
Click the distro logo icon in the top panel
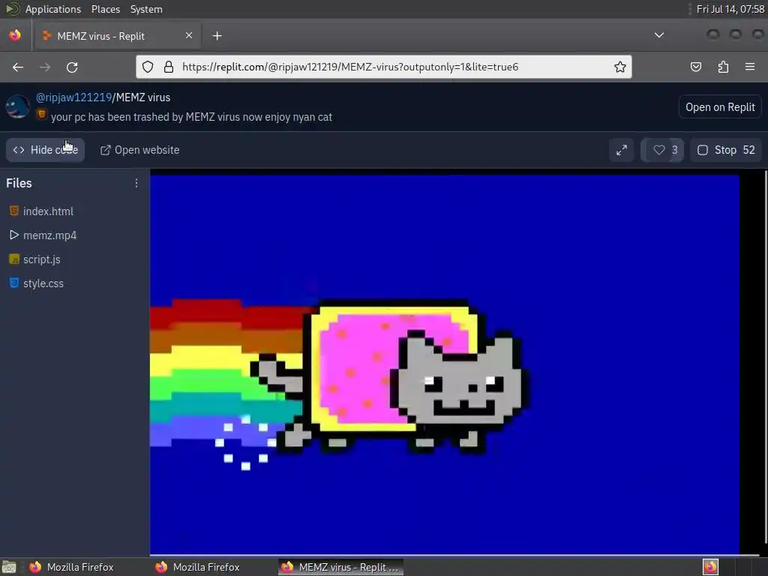click(12, 9)
